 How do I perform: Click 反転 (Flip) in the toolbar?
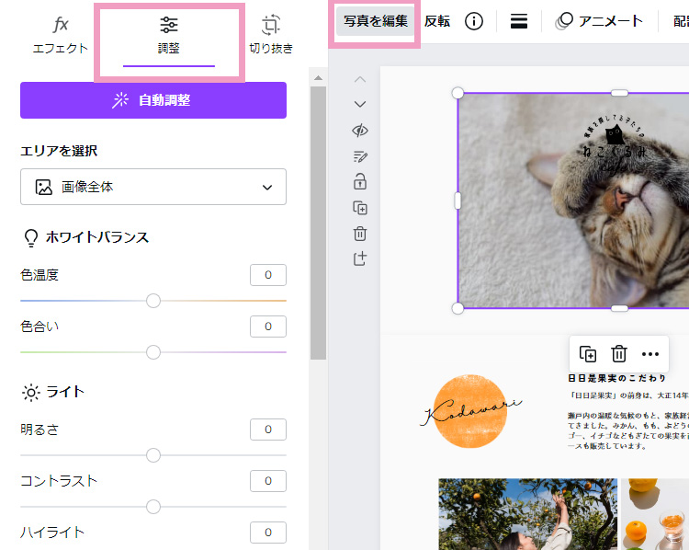pyautogui.click(x=436, y=21)
